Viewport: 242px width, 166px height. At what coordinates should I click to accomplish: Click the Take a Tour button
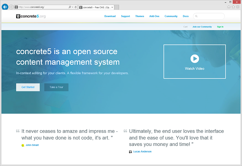[x=56, y=87]
